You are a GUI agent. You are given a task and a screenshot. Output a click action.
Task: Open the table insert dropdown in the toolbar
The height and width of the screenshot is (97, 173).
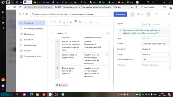point(80,22)
